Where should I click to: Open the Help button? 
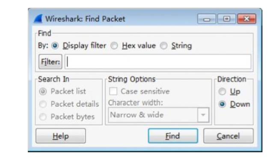click(x=61, y=136)
